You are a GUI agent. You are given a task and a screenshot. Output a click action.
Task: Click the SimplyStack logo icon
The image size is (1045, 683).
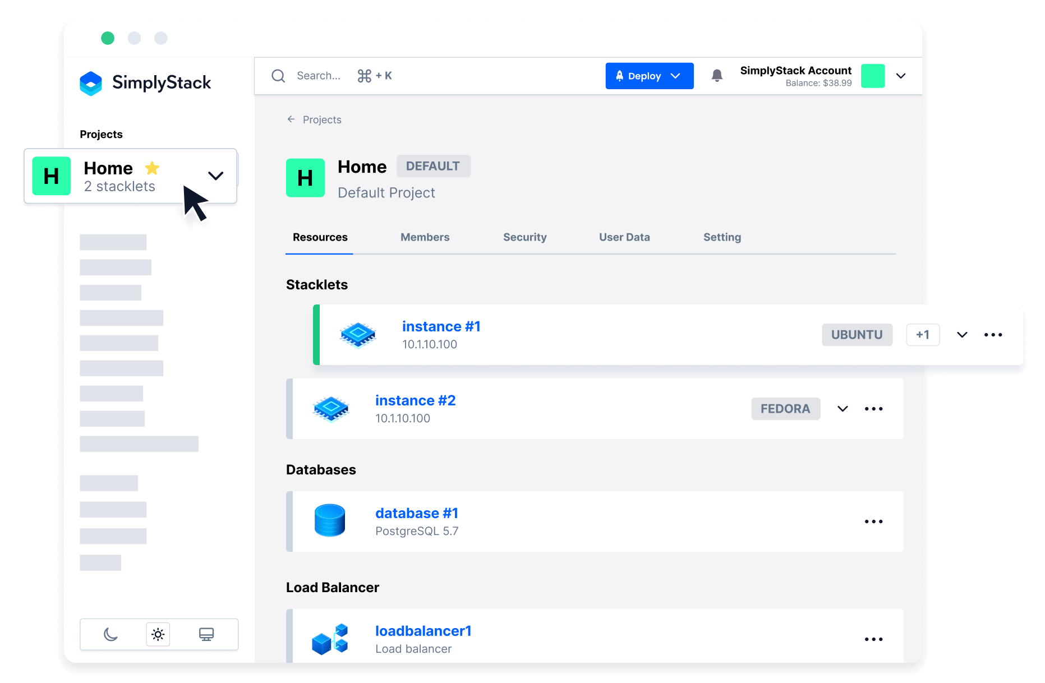point(91,83)
